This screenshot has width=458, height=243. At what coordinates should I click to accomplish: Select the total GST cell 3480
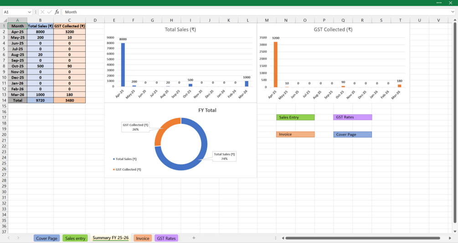click(x=70, y=101)
